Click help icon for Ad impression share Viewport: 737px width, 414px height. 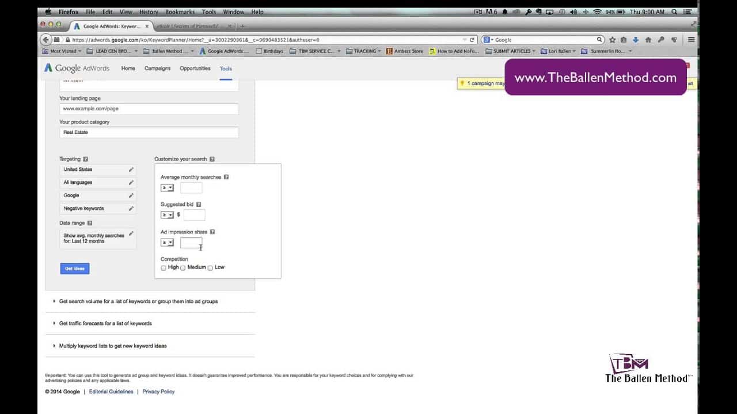click(212, 232)
